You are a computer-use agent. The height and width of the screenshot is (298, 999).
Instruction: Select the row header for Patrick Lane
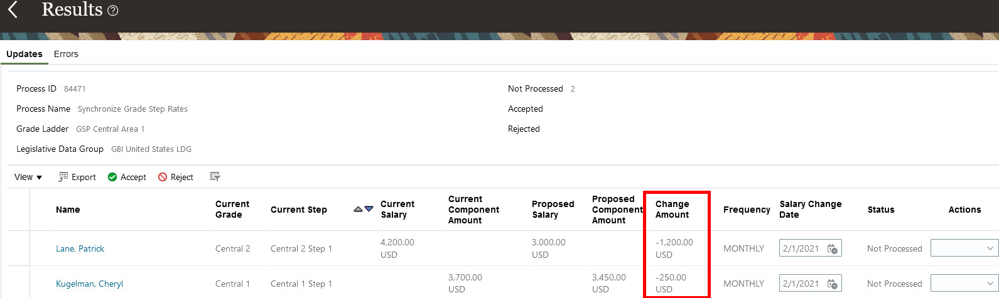19,248
